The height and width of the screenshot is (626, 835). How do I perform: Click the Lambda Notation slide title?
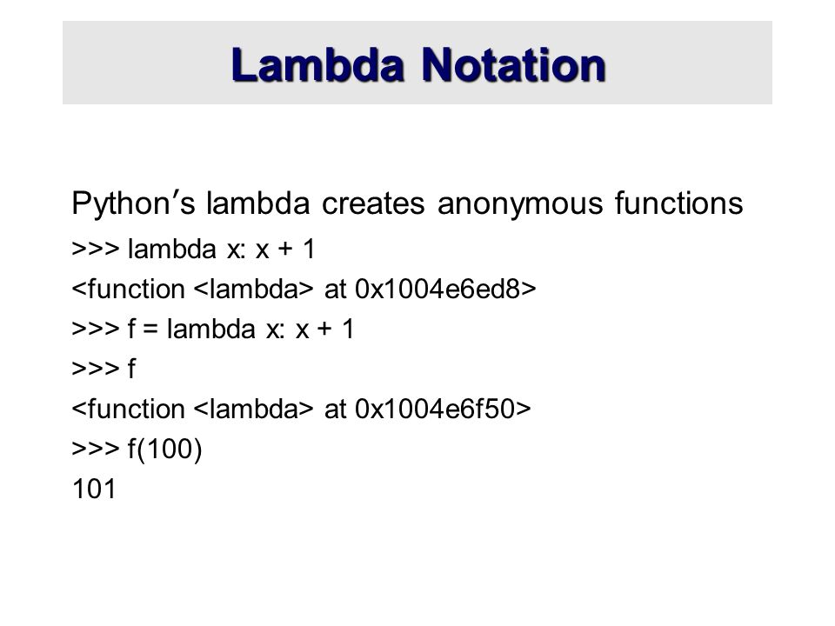tap(418, 65)
